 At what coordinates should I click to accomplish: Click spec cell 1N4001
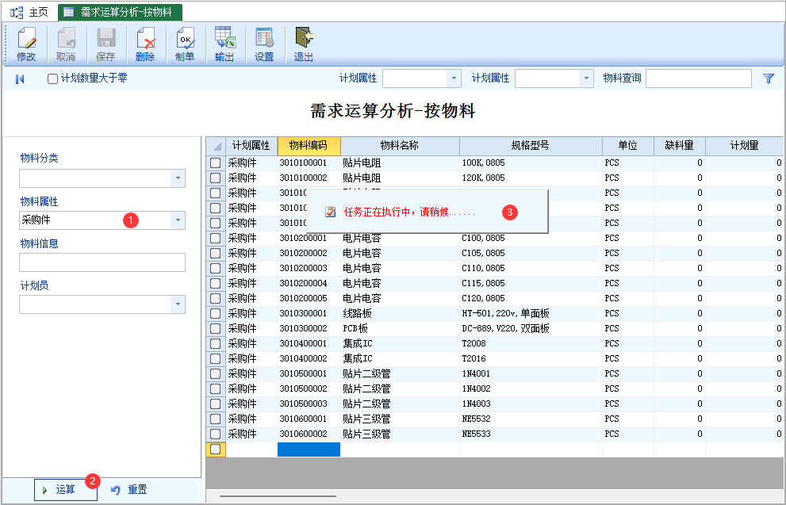[x=531, y=373]
